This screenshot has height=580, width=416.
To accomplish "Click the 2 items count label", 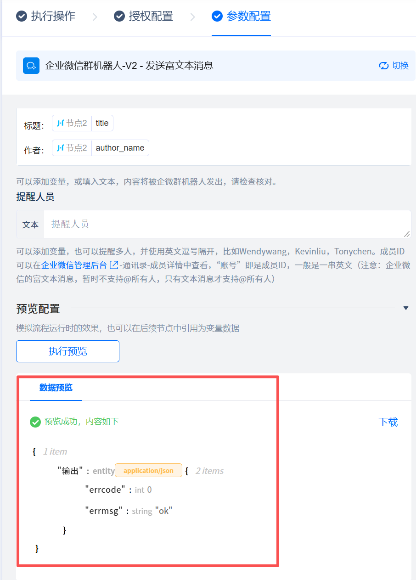I will [209, 471].
